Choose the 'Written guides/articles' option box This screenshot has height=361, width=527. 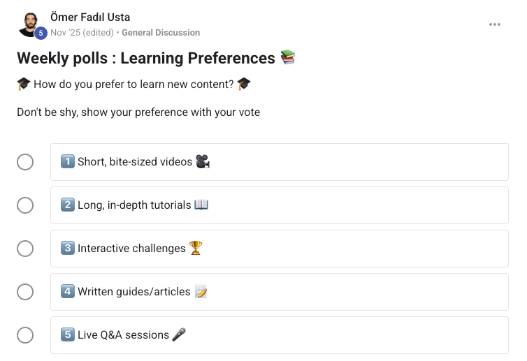pyautogui.click(x=279, y=292)
